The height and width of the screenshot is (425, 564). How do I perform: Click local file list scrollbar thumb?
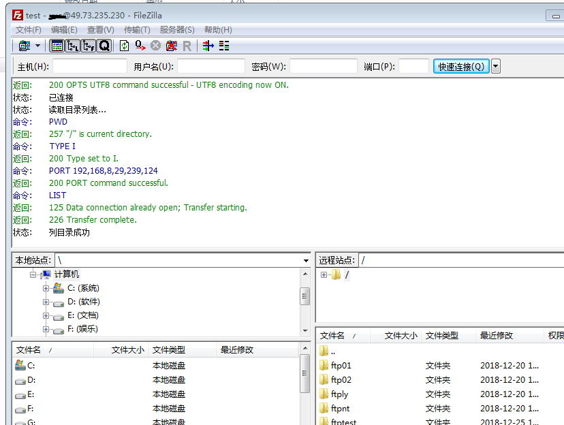[304, 373]
